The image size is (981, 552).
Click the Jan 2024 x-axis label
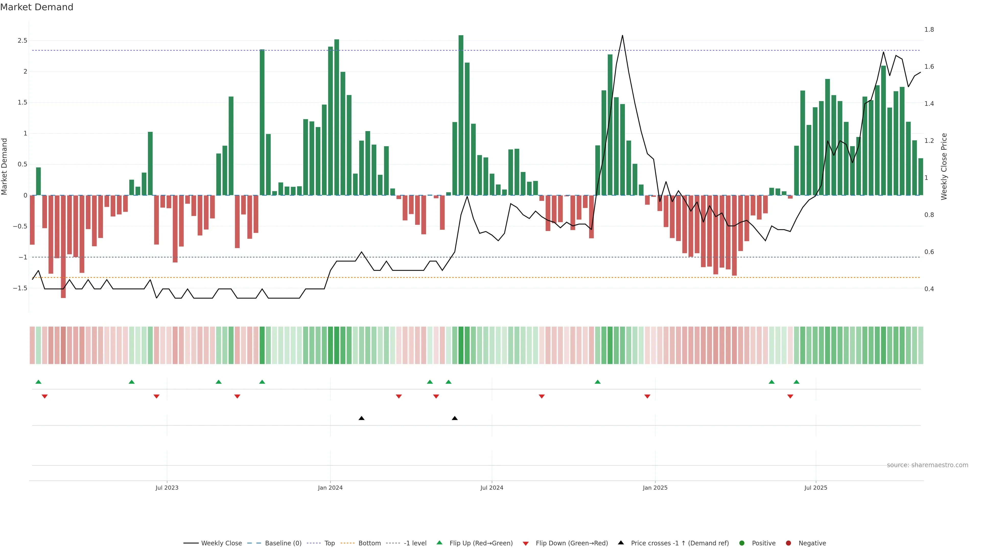point(330,488)
